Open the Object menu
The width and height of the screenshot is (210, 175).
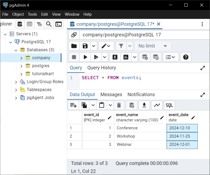(18, 14)
